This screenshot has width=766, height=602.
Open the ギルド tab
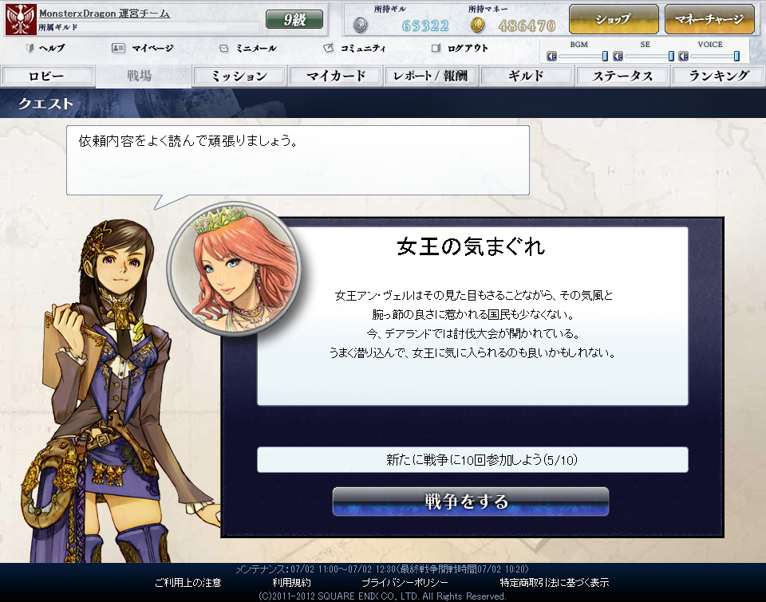pos(526,77)
